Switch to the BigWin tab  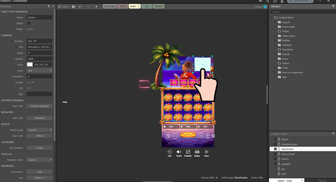click(159, 6)
